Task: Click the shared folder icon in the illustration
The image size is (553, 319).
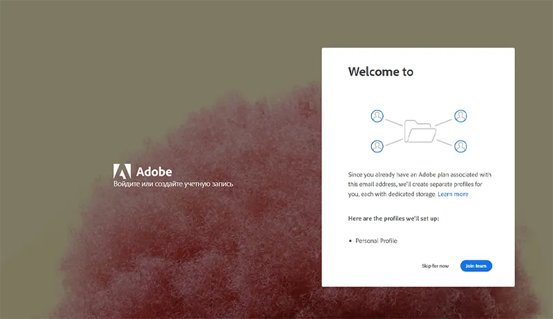Action: click(x=418, y=131)
